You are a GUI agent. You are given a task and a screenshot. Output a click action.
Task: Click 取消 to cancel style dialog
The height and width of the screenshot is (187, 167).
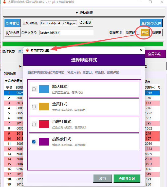pyautogui.click(x=103, y=179)
